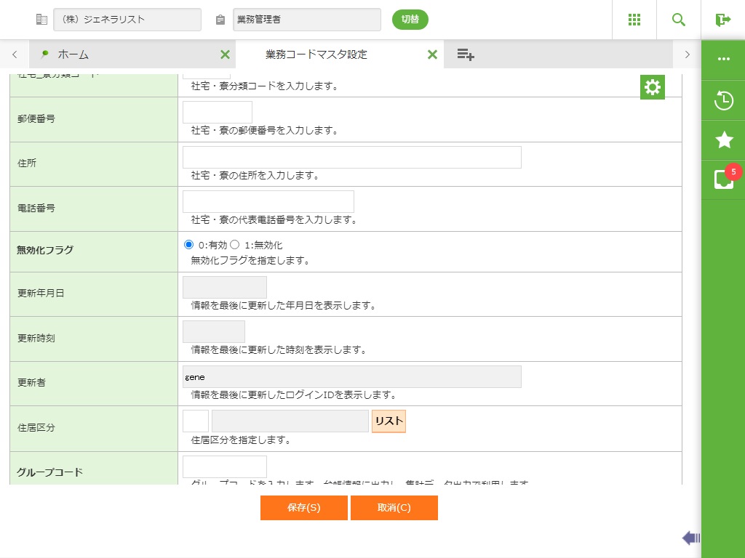Click the green settings gear icon
The image size is (745, 558).
[653, 87]
